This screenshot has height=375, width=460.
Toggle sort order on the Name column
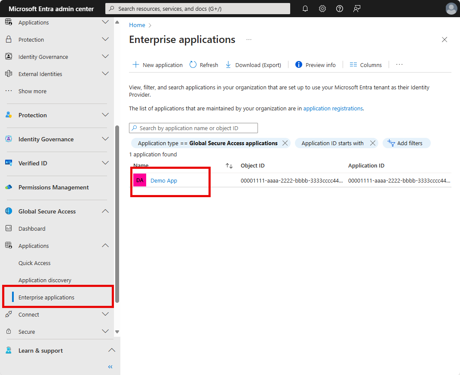pos(229,165)
